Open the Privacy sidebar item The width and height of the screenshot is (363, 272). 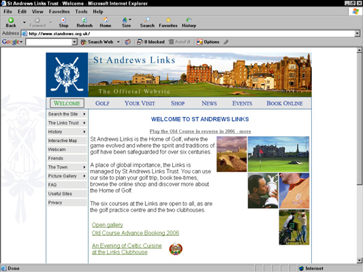(67, 203)
